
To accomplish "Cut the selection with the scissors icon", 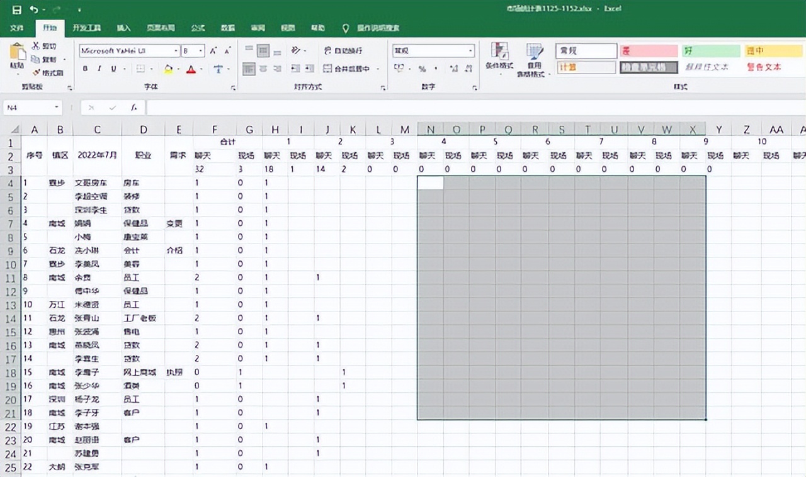I will point(45,46).
